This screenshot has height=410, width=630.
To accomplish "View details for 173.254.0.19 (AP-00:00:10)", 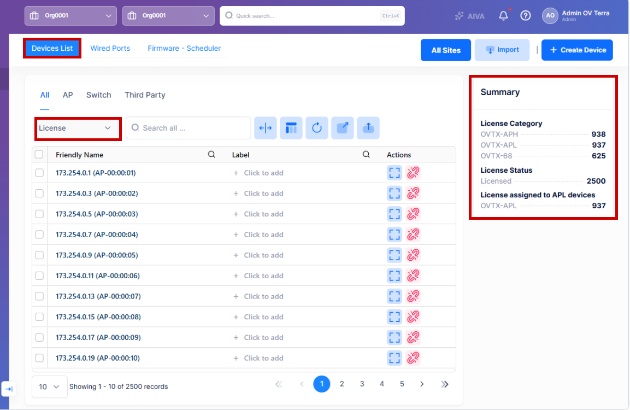I will [394, 358].
